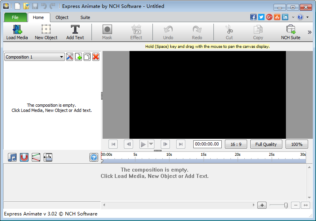Step forward one frame

coord(165,144)
